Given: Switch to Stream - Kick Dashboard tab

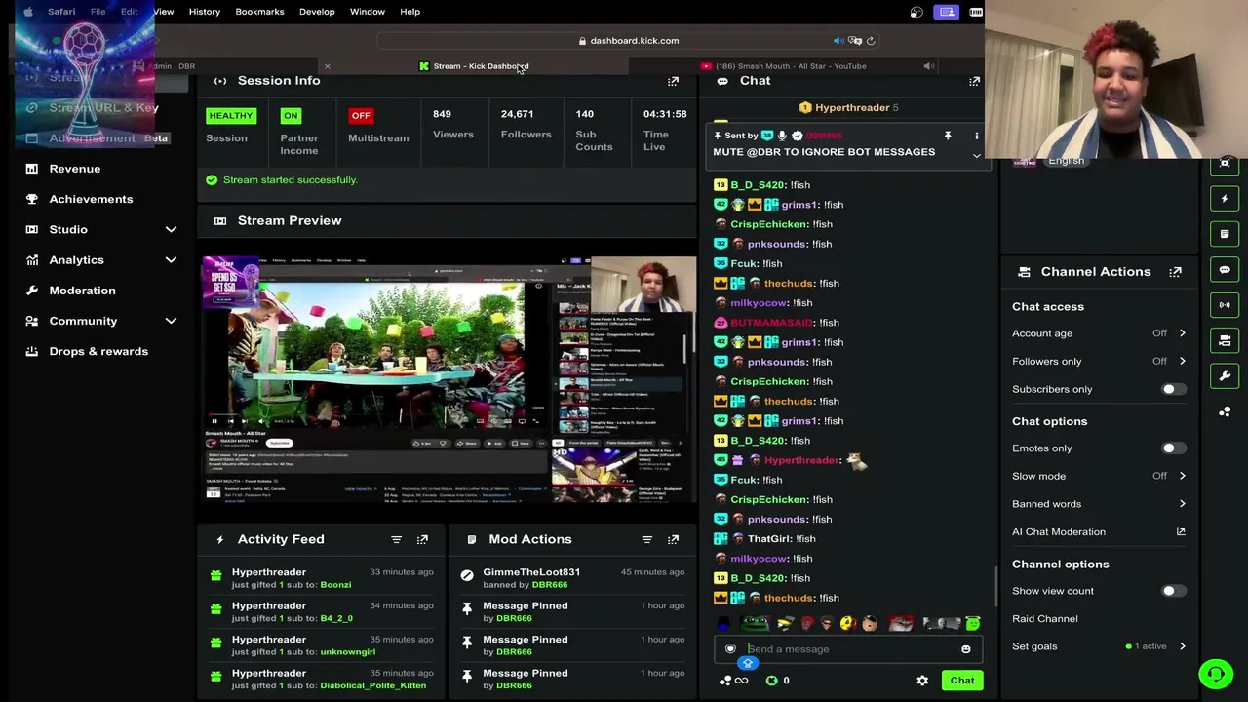Looking at the screenshot, I should 474,66.
